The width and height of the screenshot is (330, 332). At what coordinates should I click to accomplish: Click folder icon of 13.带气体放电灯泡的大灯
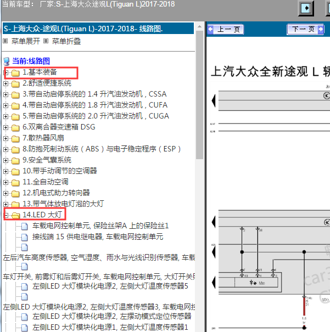click(x=15, y=205)
